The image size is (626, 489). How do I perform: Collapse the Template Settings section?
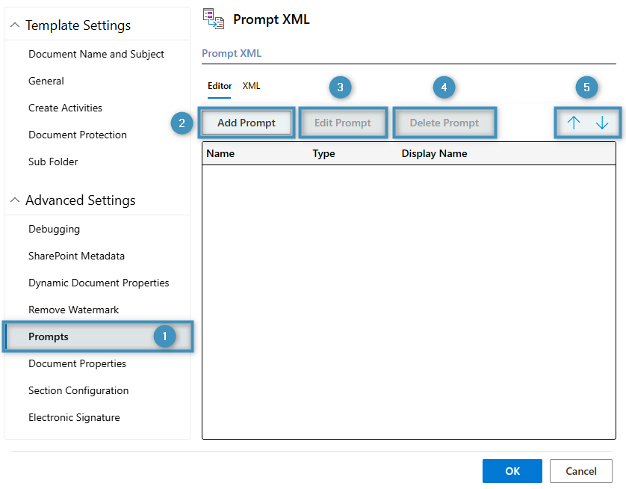[14, 25]
